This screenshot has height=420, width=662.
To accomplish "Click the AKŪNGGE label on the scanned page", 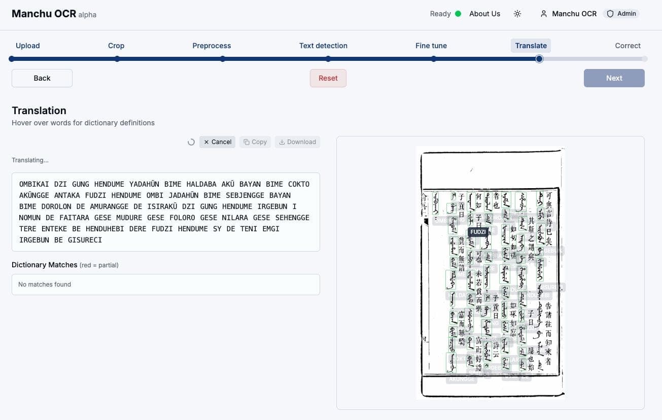I will click(462, 379).
